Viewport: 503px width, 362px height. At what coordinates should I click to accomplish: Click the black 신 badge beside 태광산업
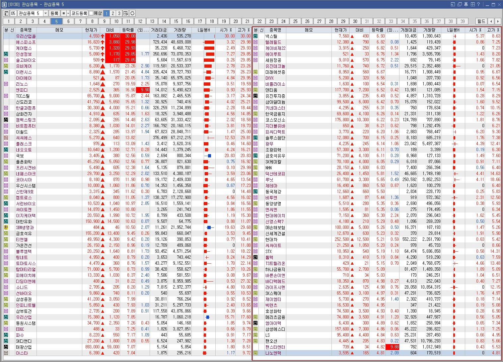(6, 347)
